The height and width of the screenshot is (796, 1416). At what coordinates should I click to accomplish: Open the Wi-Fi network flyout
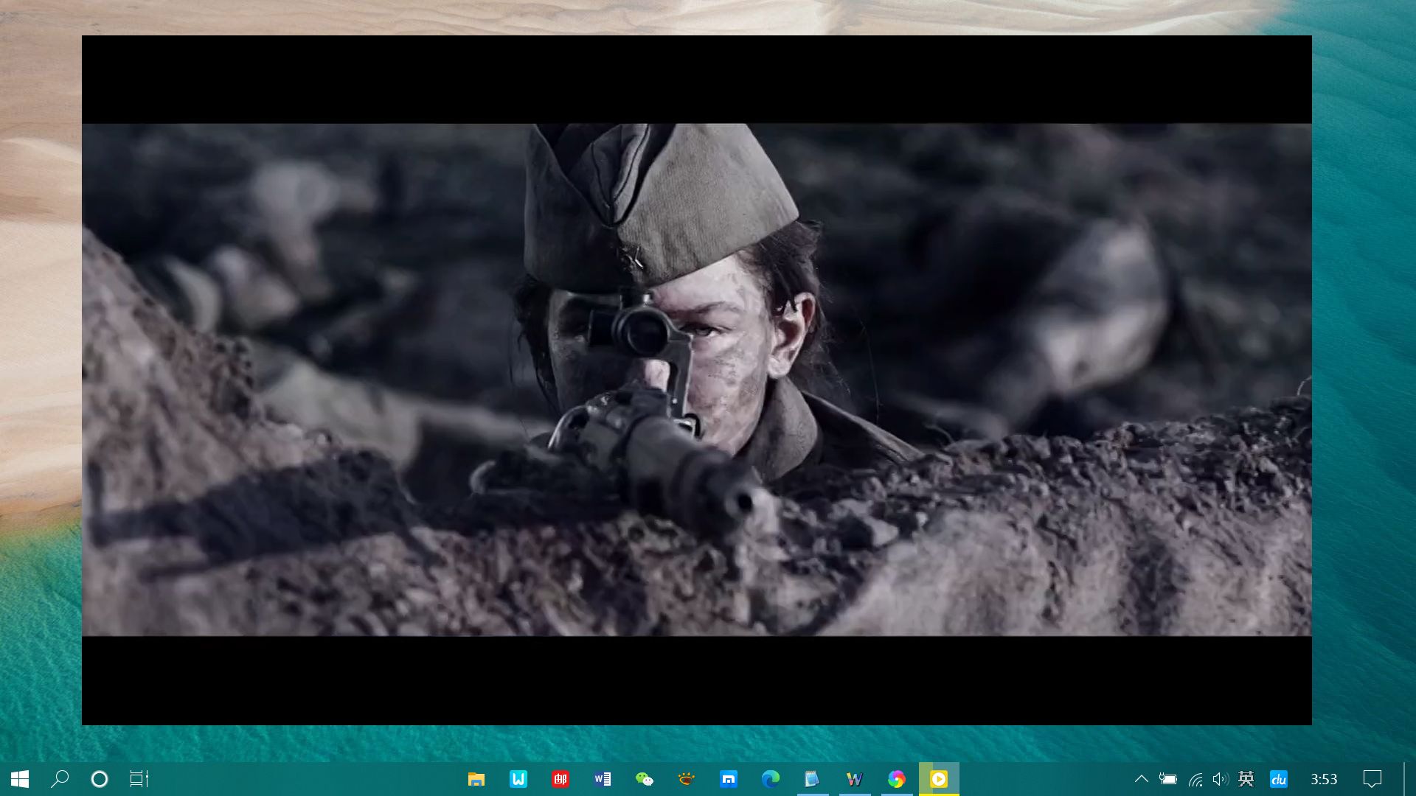(1195, 779)
